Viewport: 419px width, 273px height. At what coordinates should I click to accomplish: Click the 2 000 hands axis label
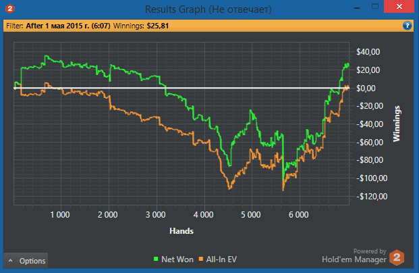108,215
